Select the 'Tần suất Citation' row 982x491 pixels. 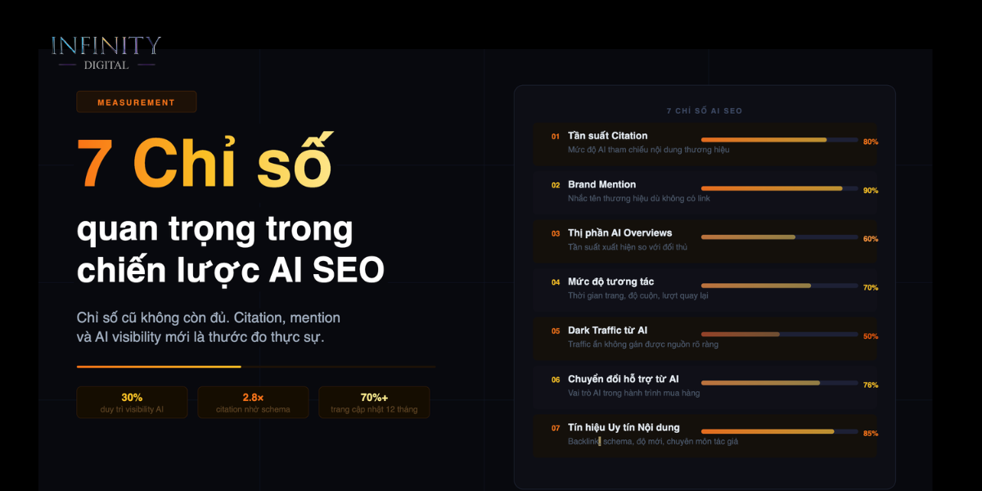pos(705,143)
